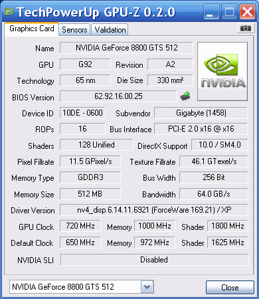Click the Memory Type field GDDR3
Image resolution: width=259 pixels, height=299 pixels.
[x=90, y=177]
